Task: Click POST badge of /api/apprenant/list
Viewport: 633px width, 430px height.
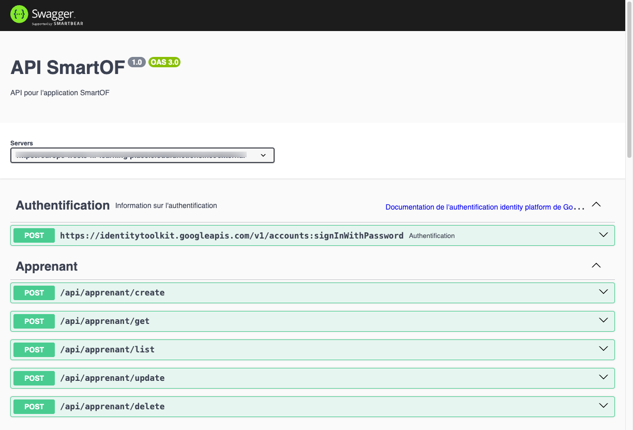Action: (x=34, y=350)
